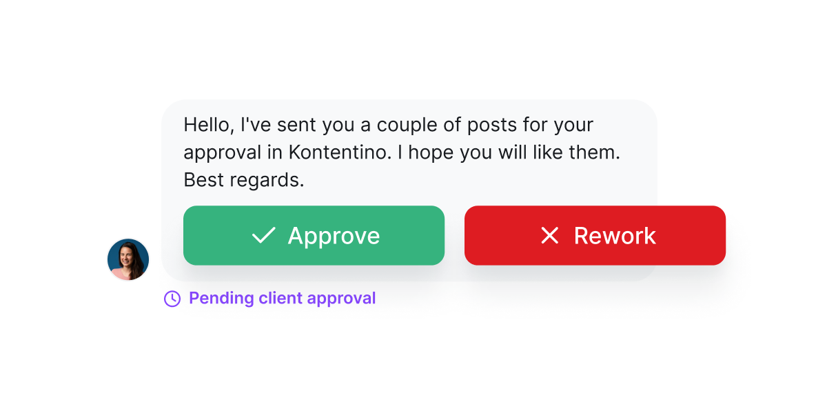This screenshot has height=409, width=816.
Task: Open the Pending client approval link
Action: tap(283, 298)
